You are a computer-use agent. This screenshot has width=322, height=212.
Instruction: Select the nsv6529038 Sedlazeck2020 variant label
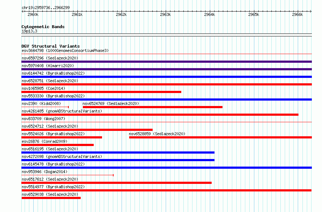pos(50,194)
